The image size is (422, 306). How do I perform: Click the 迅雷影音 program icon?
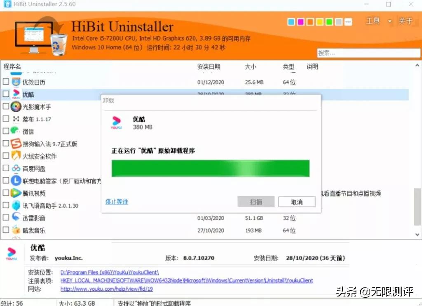[x=16, y=217]
